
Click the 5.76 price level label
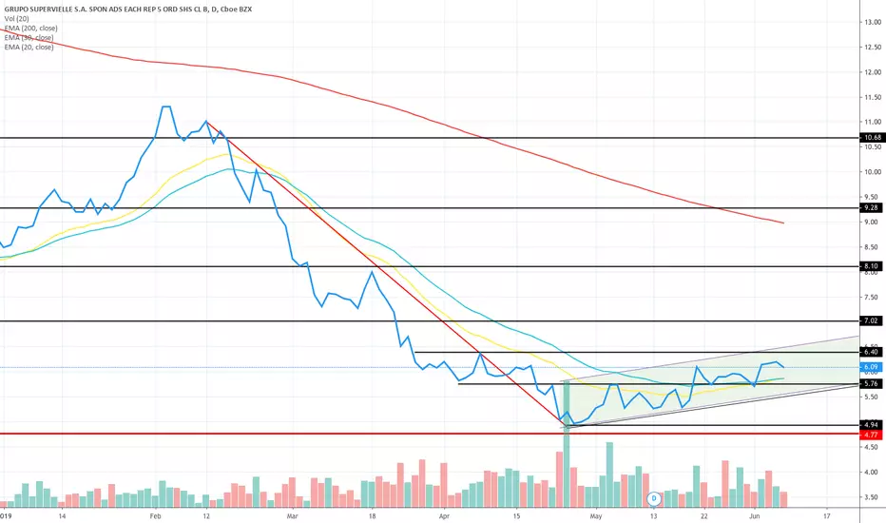point(872,383)
